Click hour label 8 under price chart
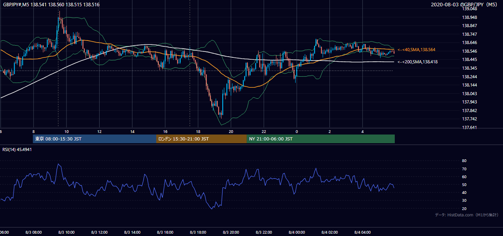The width and height of the screenshot is (503, 236). [x=33, y=131]
